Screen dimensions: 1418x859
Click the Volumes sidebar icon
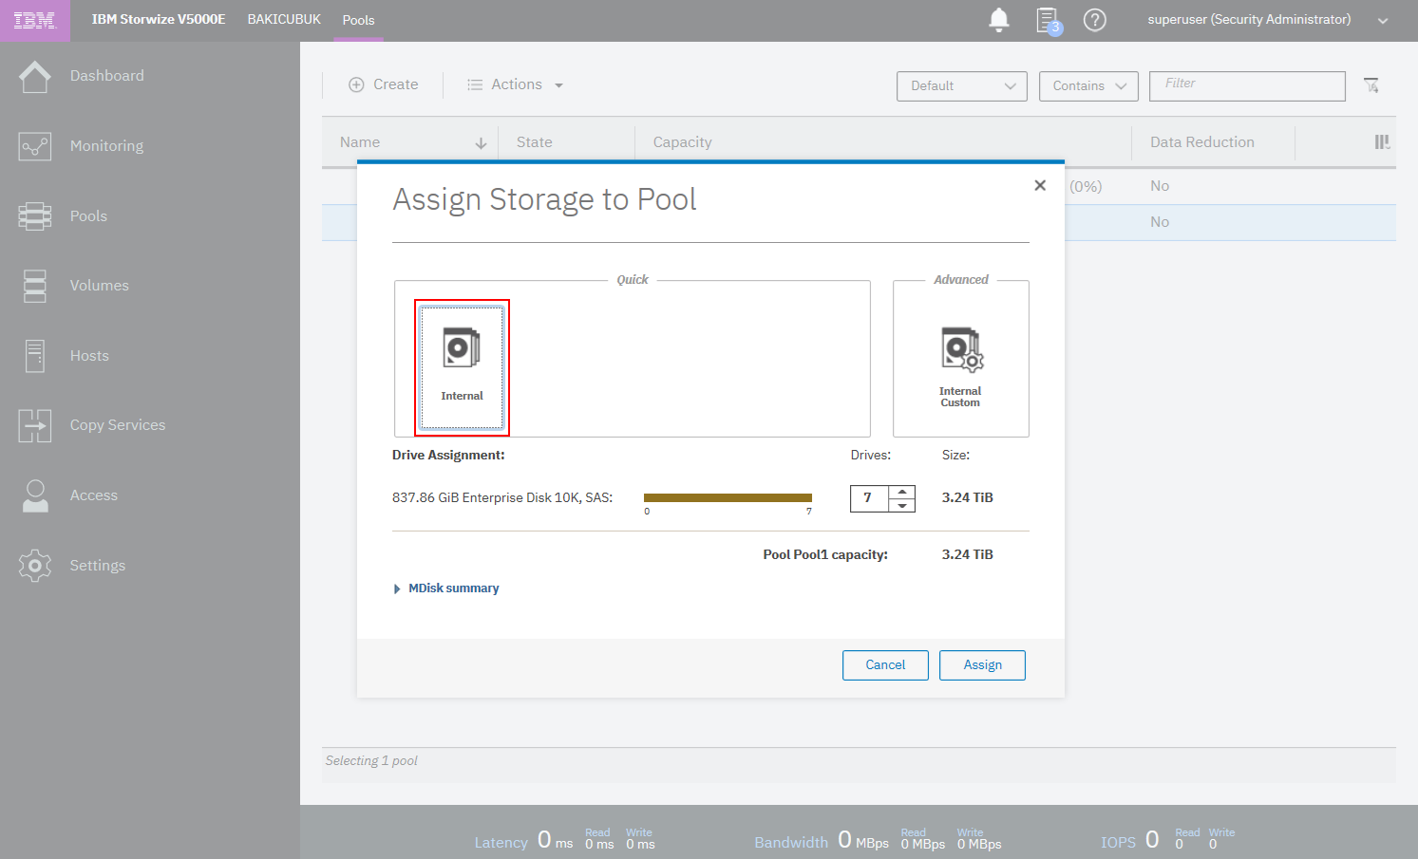35,286
